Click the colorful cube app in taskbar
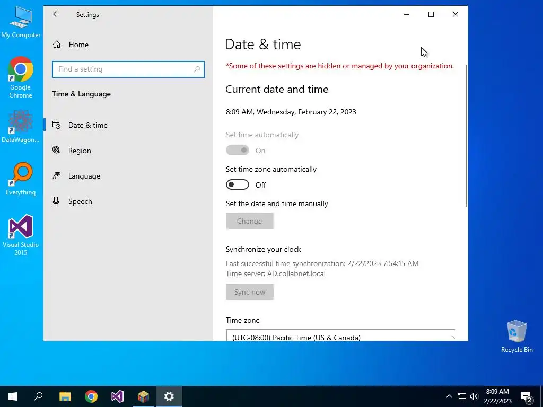Screen dimensions: 543x407 (x=143, y=396)
